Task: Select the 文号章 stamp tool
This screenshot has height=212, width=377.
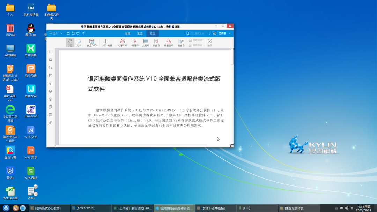Action: pyautogui.click(x=146, y=43)
